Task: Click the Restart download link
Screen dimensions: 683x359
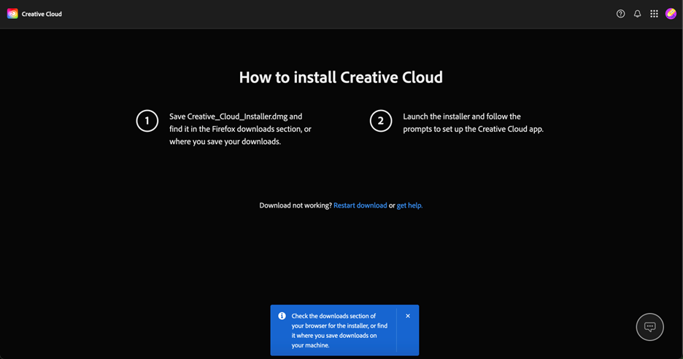Action: pos(360,205)
